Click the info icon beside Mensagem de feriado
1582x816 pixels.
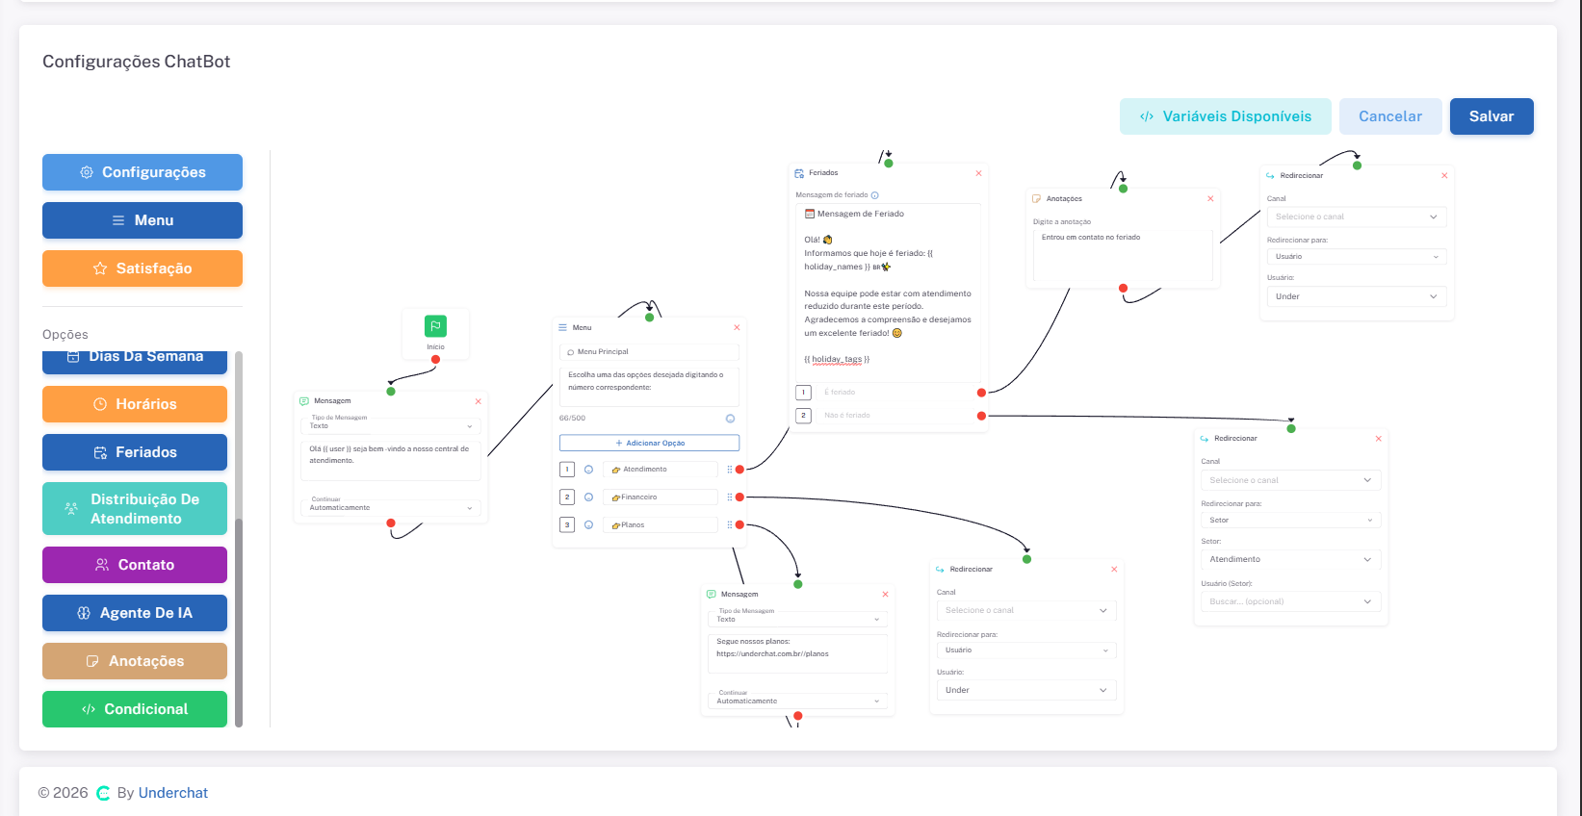(x=874, y=195)
